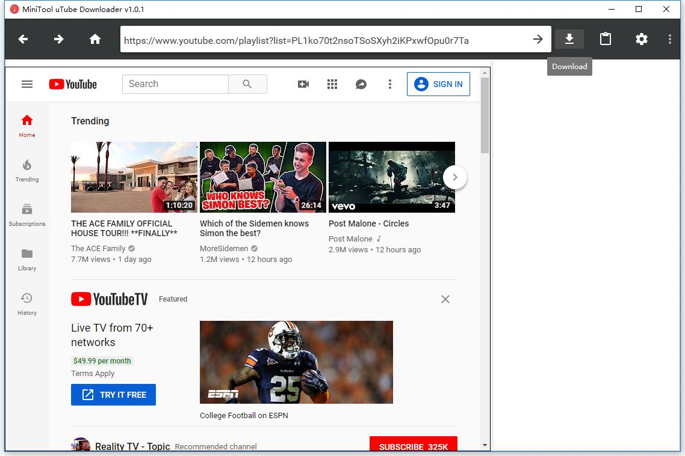Click the clipboard paste icon

pyautogui.click(x=605, y=38)
